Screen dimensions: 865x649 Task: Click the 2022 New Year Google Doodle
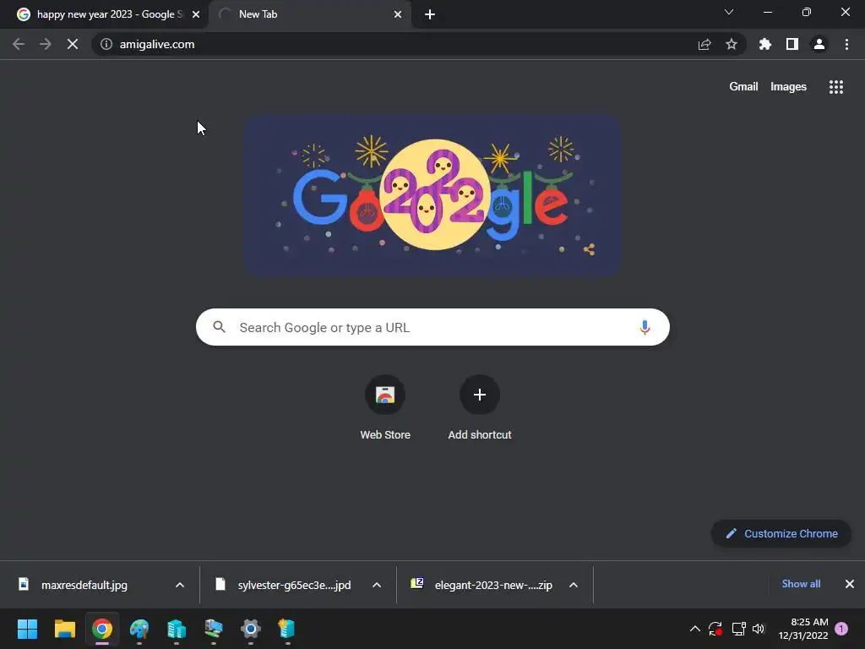433,195
